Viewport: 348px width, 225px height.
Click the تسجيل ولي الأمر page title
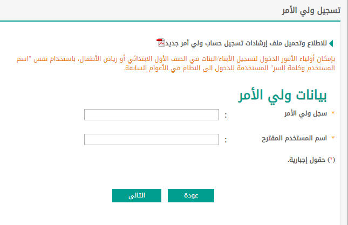point(311,10)
